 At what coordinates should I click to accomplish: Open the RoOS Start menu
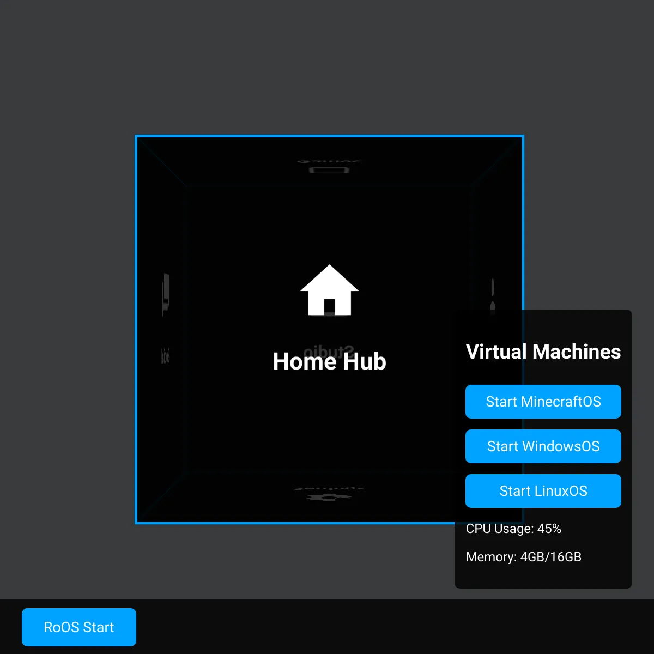click(x=79, y=627)
